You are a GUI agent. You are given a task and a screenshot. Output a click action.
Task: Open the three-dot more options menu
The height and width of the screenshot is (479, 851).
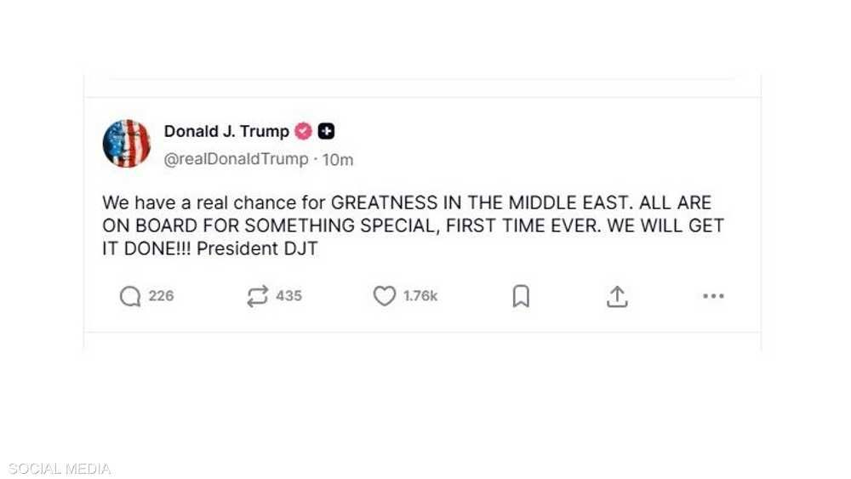click(x=713, y=296)
